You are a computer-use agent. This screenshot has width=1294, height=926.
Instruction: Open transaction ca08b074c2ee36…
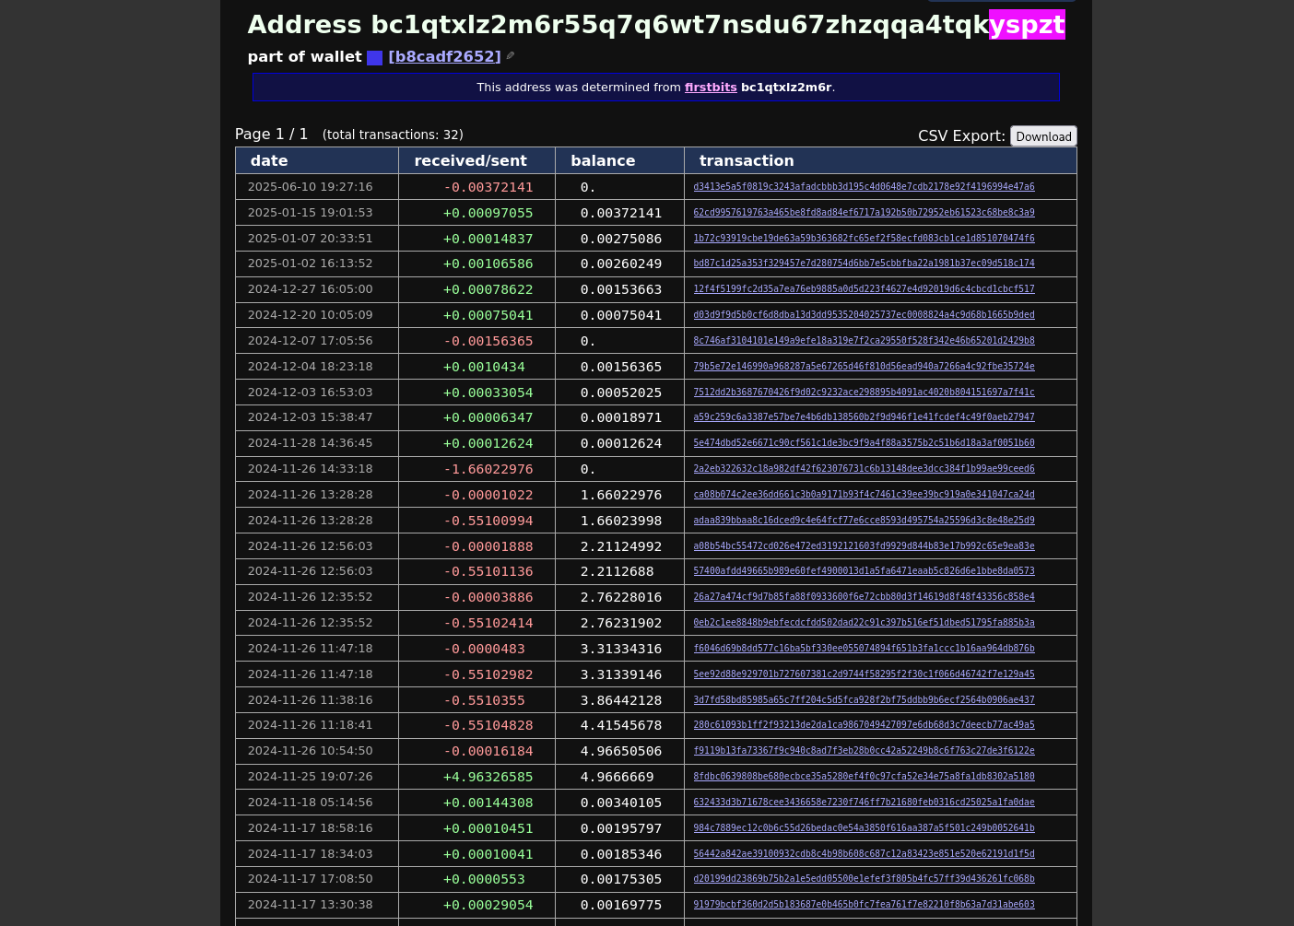click(864, 495)
